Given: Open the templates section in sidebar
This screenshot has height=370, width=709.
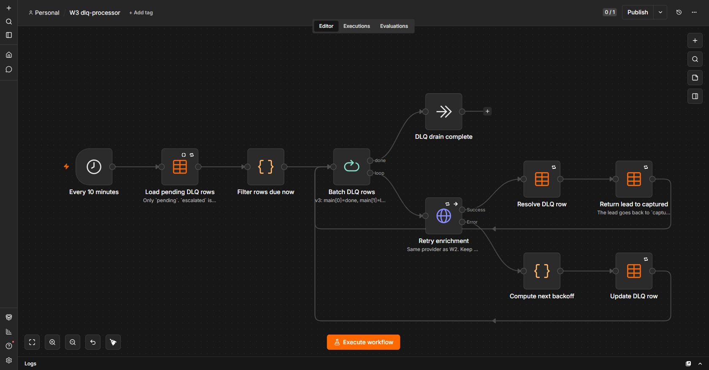Looking at the screenshot, I should [9, 317].
